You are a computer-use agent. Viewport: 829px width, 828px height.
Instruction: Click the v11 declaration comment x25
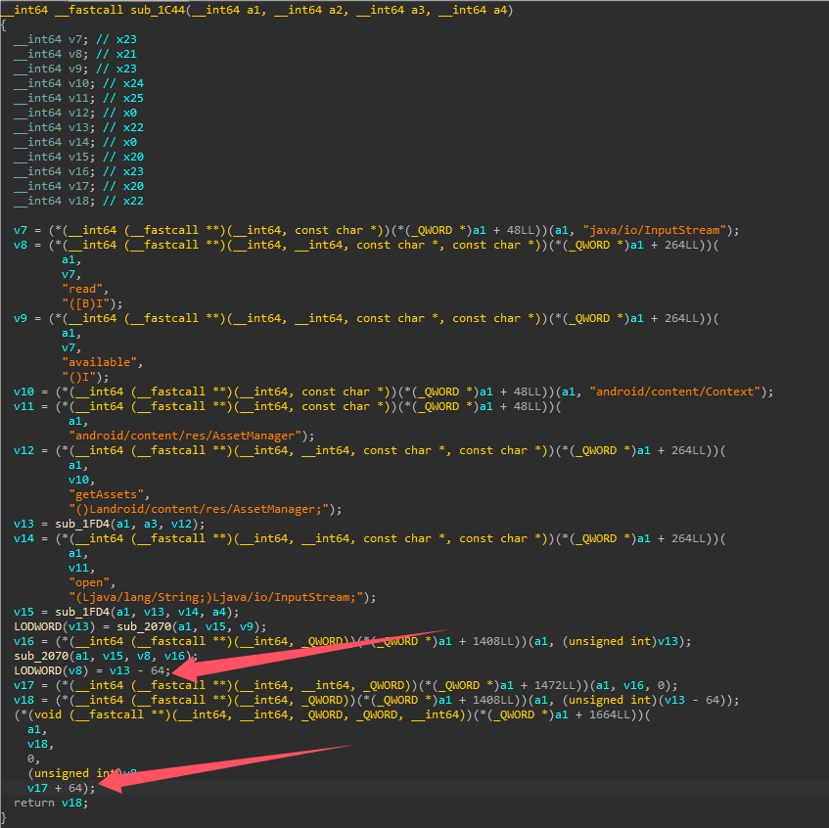tap(123, 98)
